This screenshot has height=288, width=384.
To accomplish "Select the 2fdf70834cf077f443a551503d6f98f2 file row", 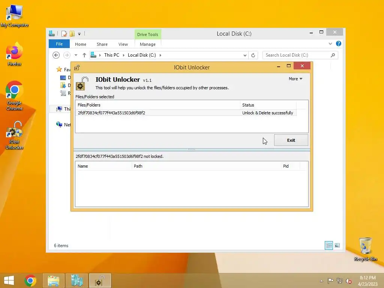I will click(x=186, y=113).
